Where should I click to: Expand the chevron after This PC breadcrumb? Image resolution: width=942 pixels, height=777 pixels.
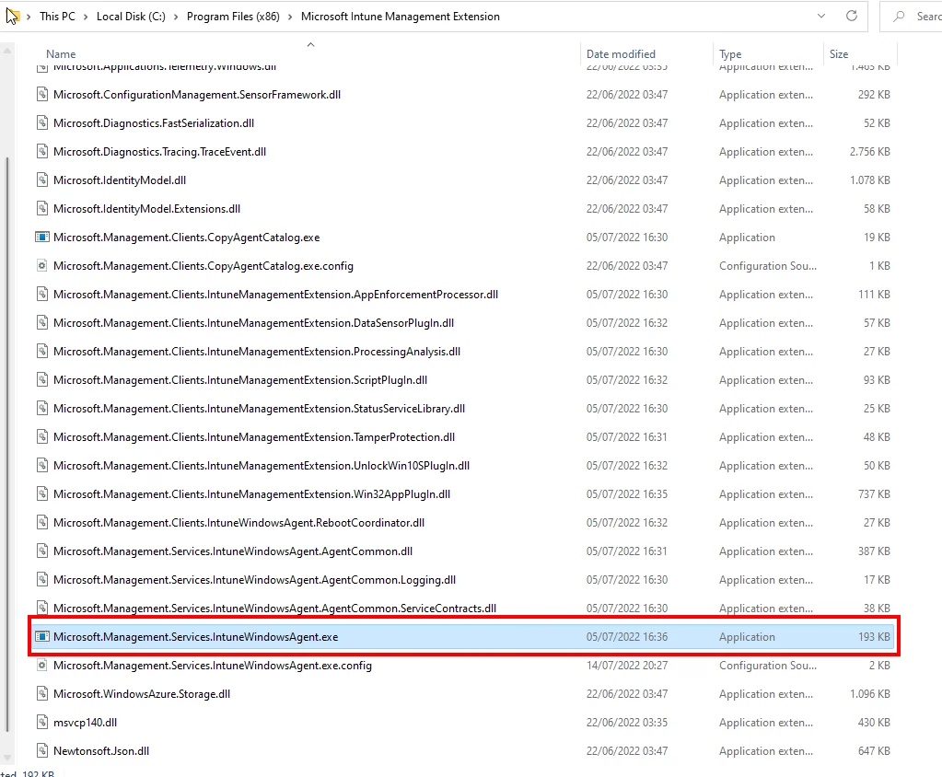[86, 17]
